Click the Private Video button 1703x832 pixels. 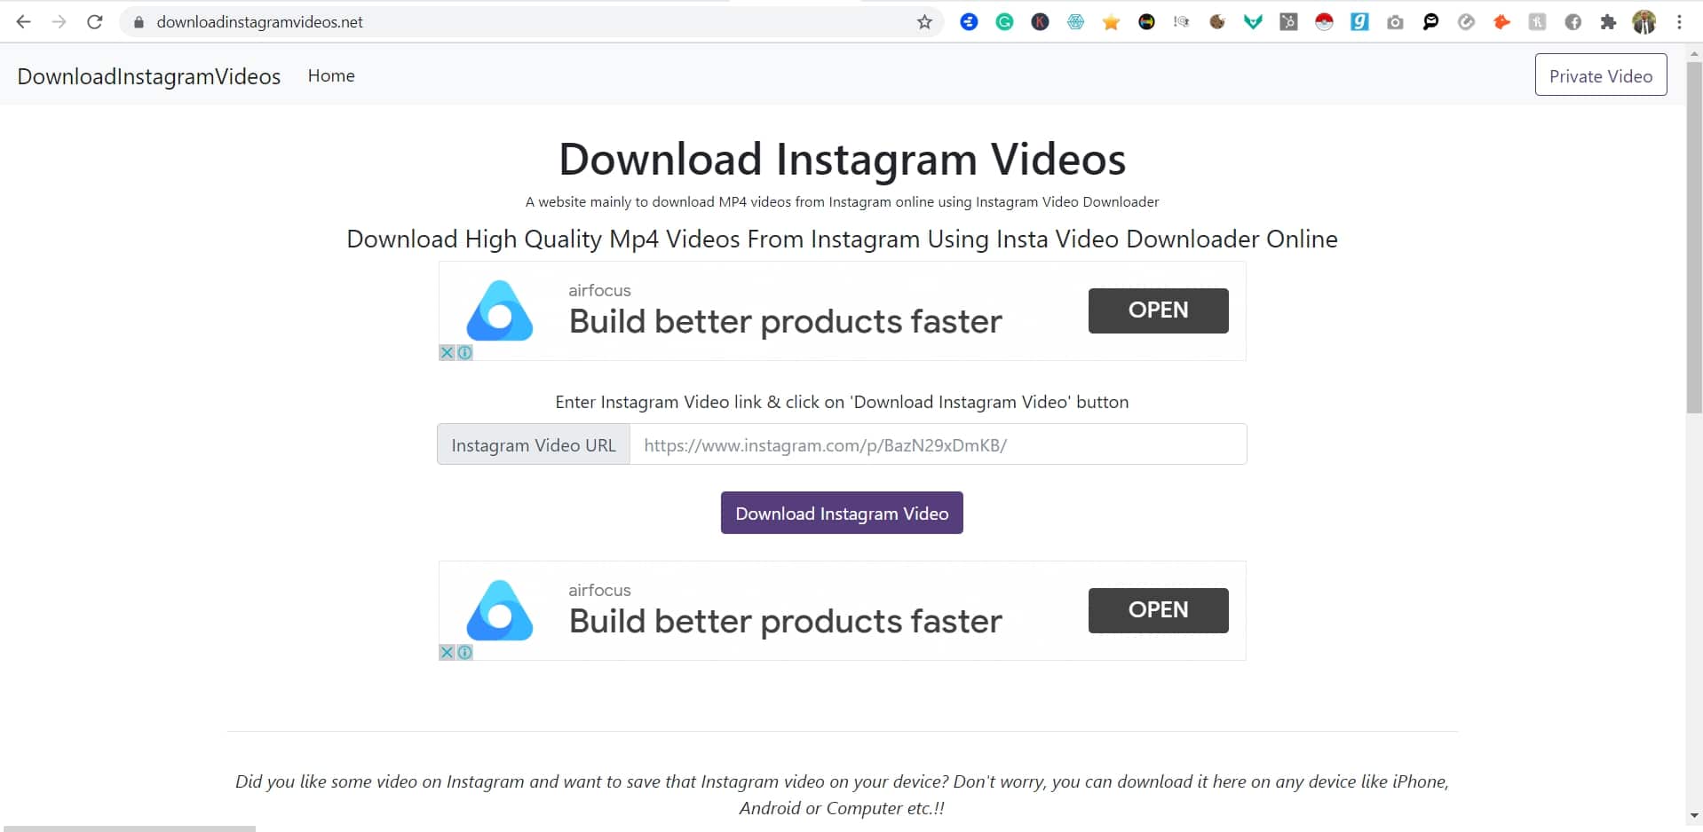1601,75
